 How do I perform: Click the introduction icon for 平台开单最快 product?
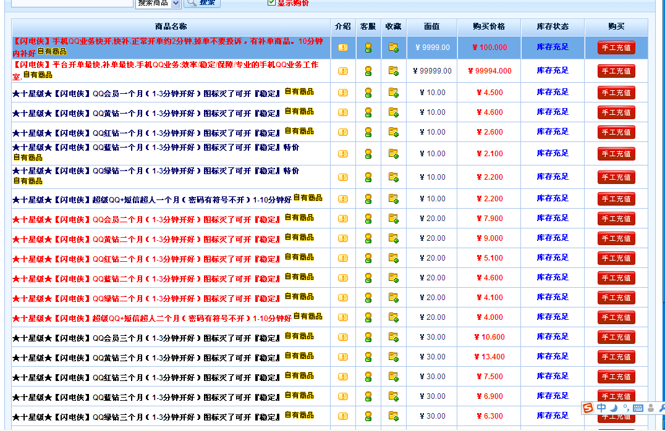343,70
